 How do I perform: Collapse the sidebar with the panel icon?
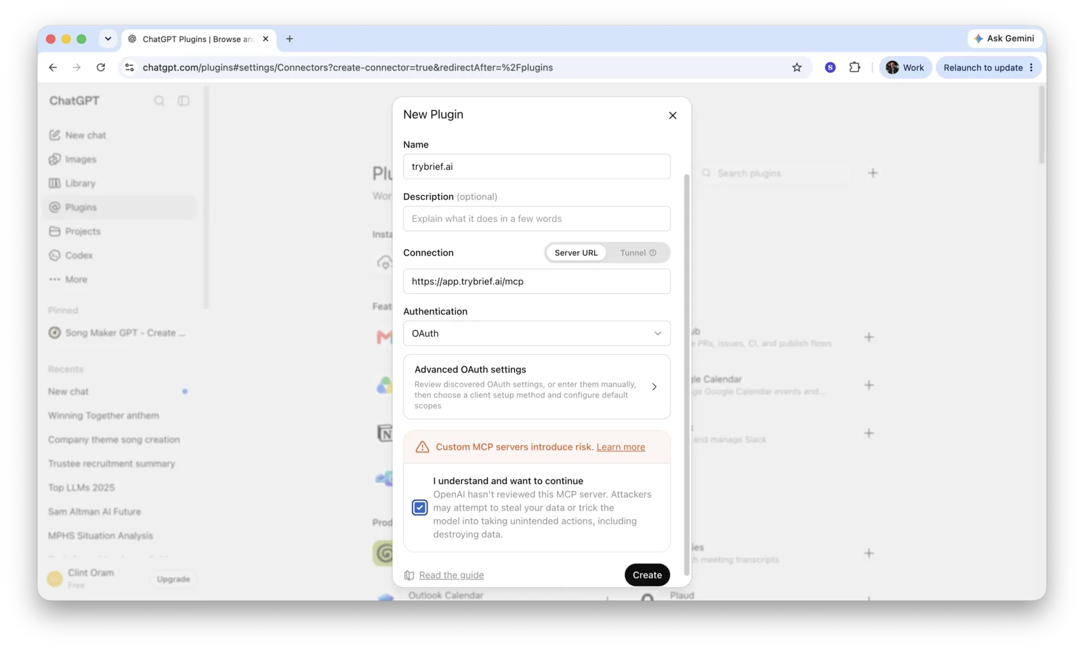coord(184,101)
